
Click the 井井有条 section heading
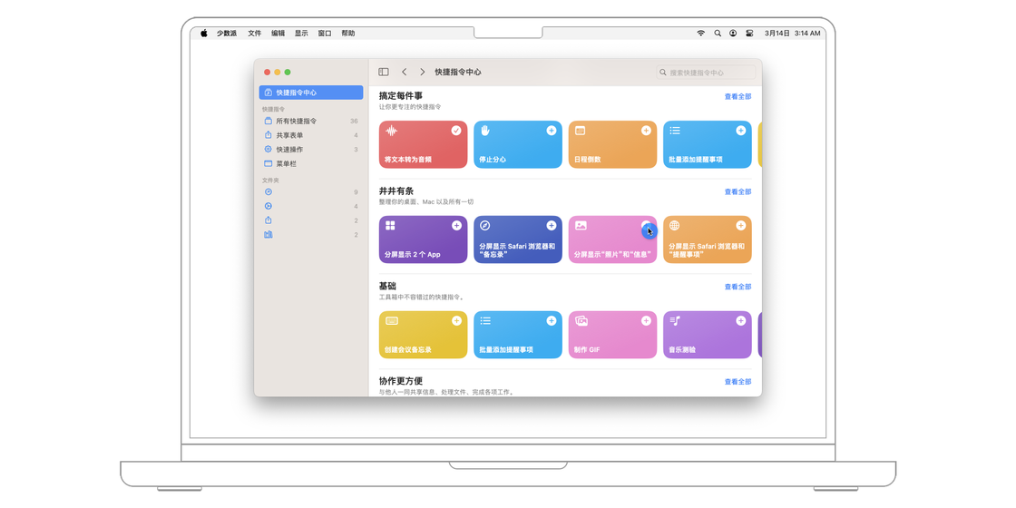point(396,191)
